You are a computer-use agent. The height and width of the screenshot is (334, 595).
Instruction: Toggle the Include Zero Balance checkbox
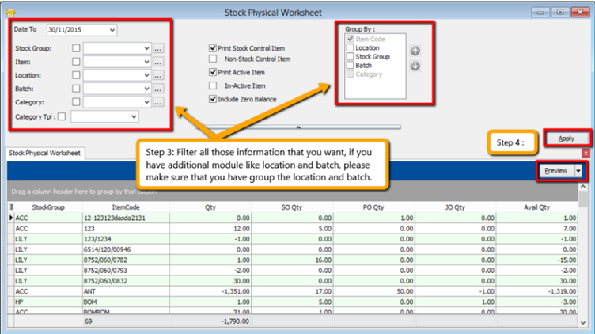coord(213,99)
